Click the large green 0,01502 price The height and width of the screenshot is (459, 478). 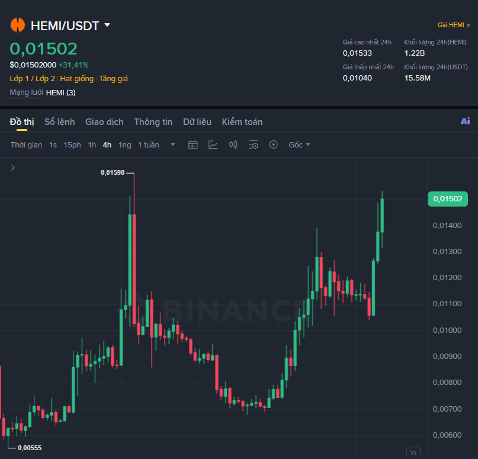pos(44,49)
